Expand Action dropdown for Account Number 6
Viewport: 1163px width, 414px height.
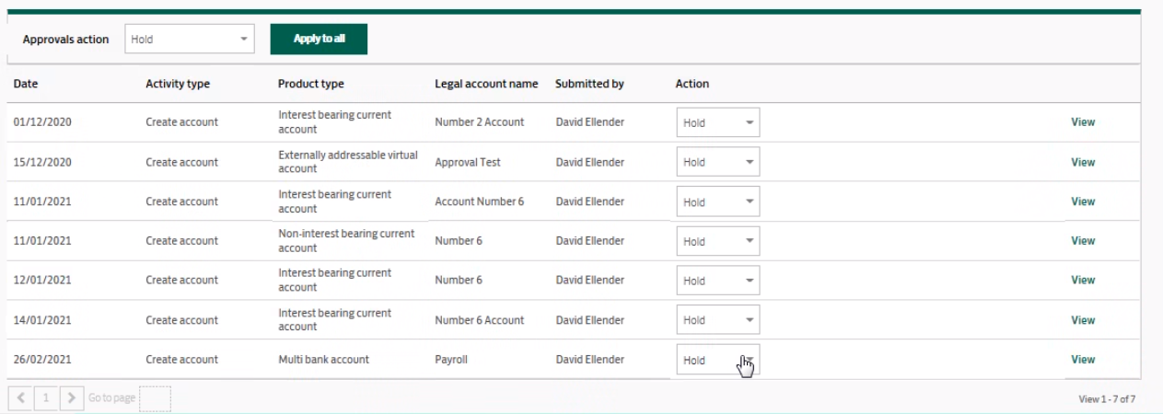718,201
